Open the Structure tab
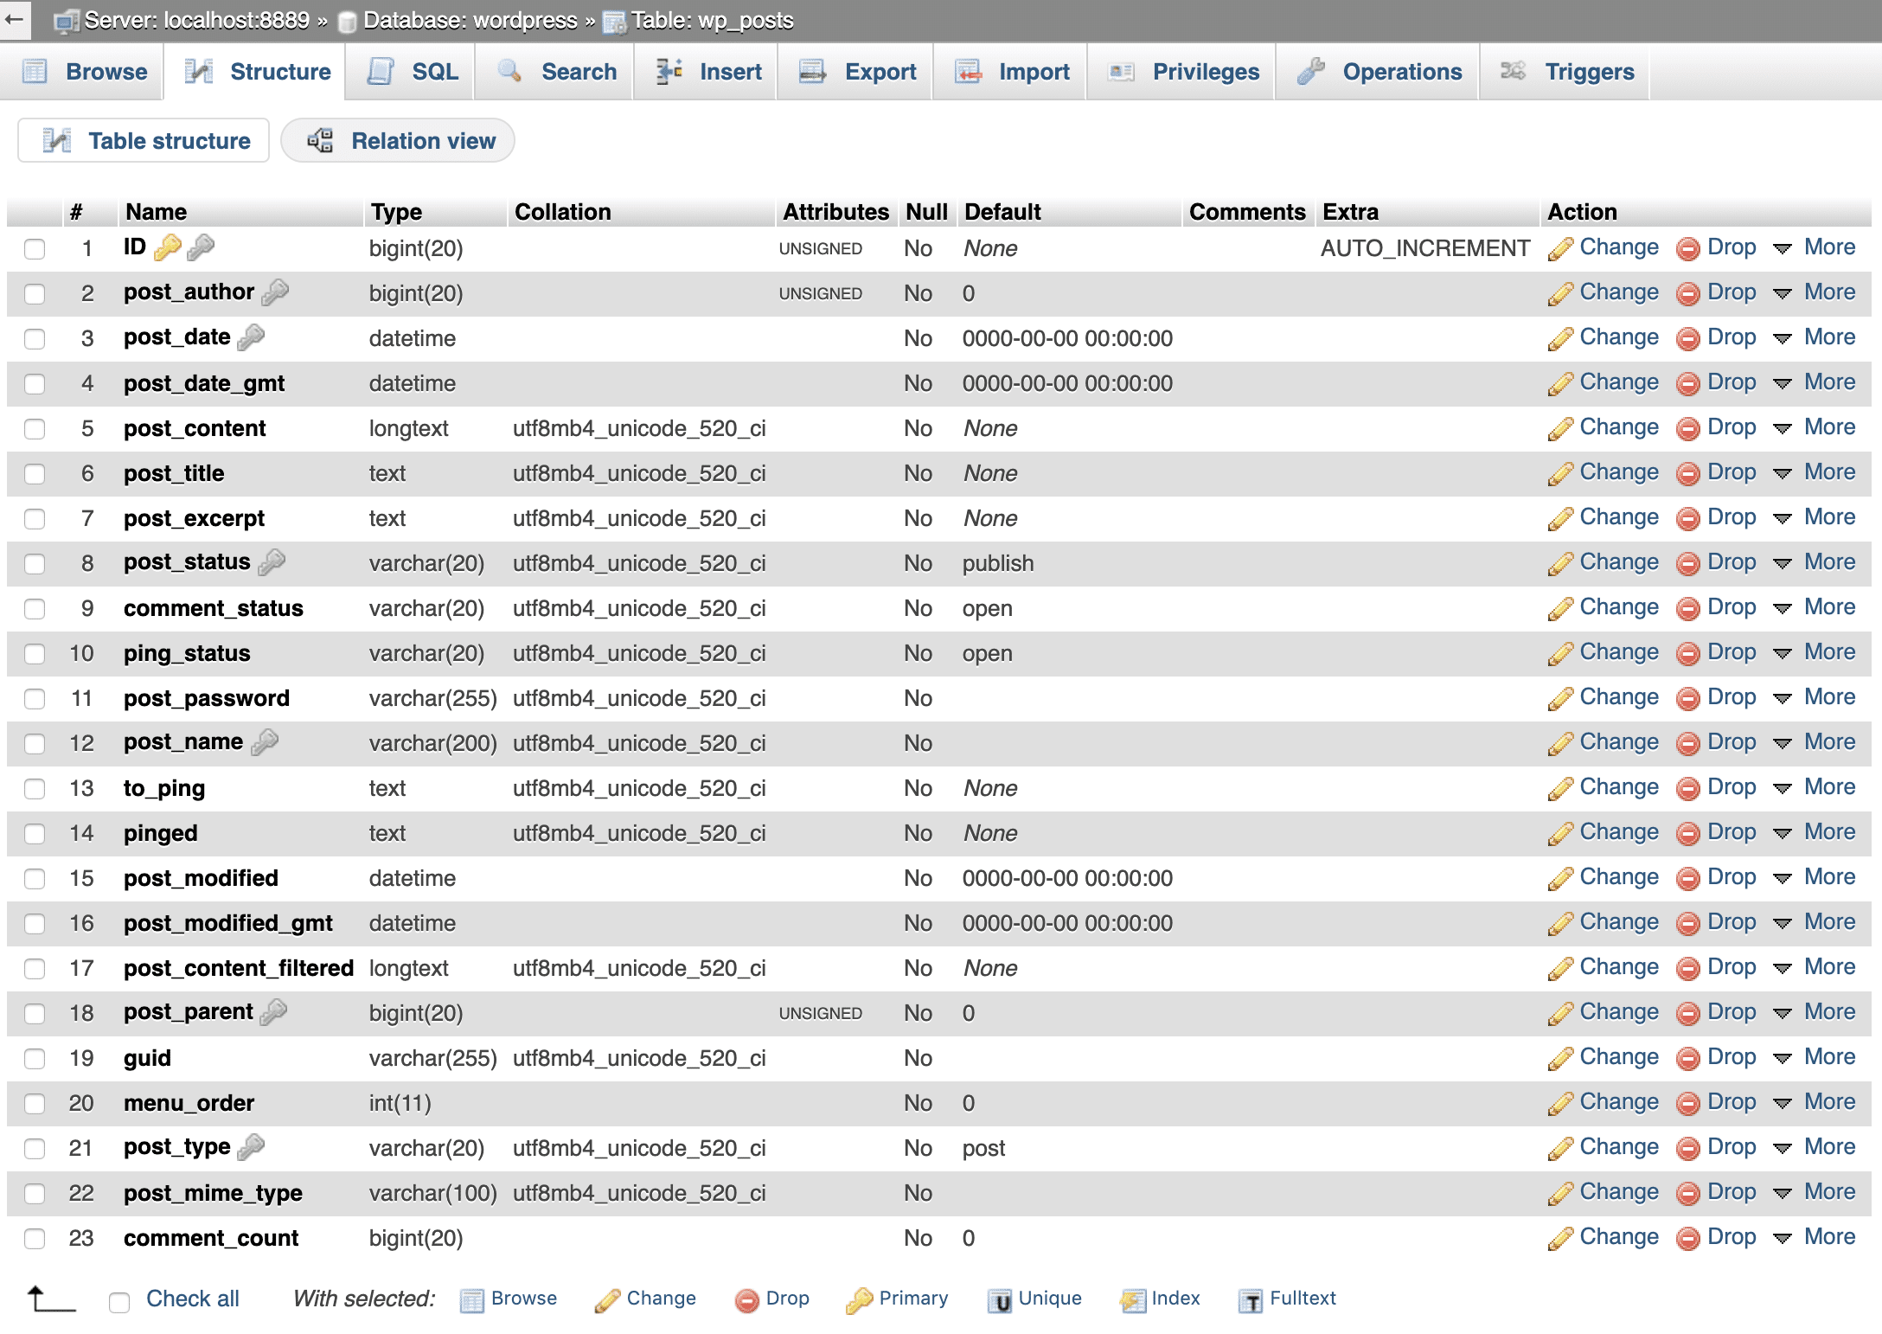The image size is (1882, 1334). pos(259,71)
